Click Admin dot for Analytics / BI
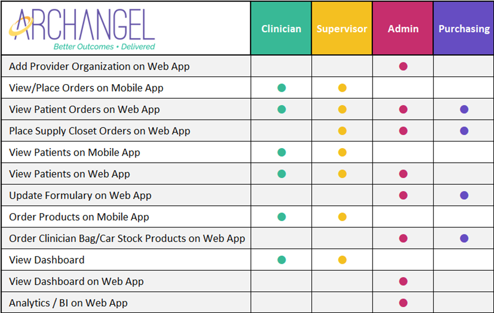Viewport: 494px width, 313px height. (403, 303)
